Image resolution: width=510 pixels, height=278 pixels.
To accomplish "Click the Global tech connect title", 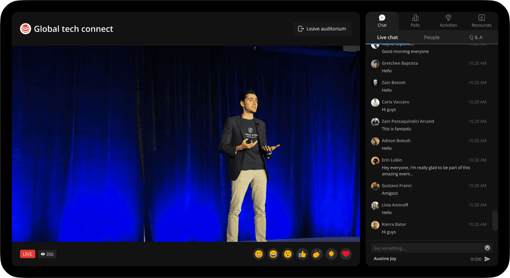I will click(74, 29).
